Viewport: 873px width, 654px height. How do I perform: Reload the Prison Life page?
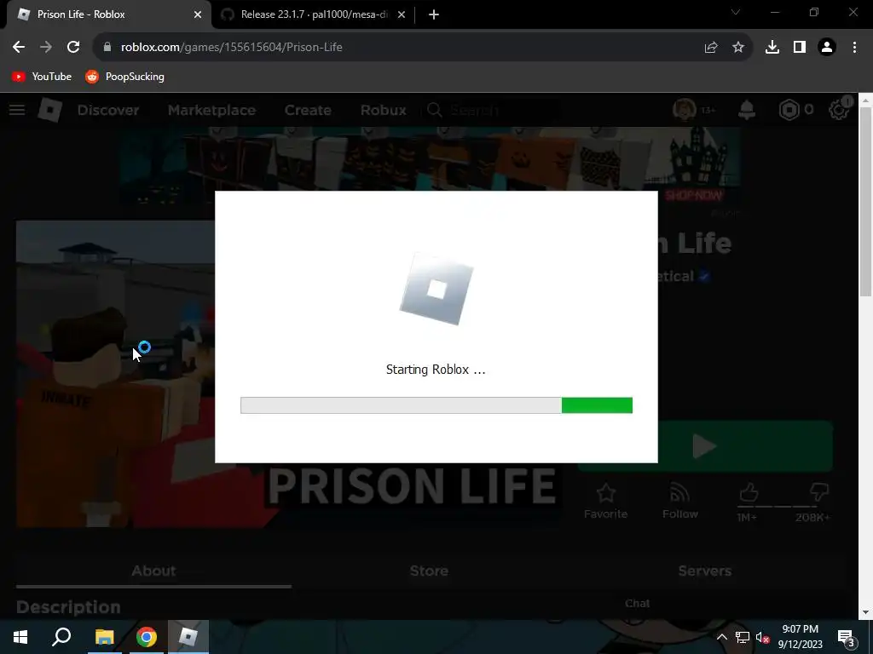73,48
